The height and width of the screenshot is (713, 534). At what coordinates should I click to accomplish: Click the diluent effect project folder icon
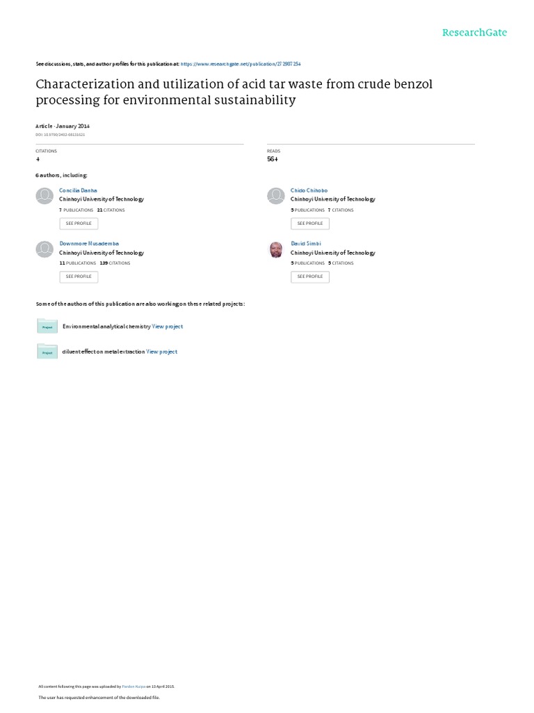(47, 352)
